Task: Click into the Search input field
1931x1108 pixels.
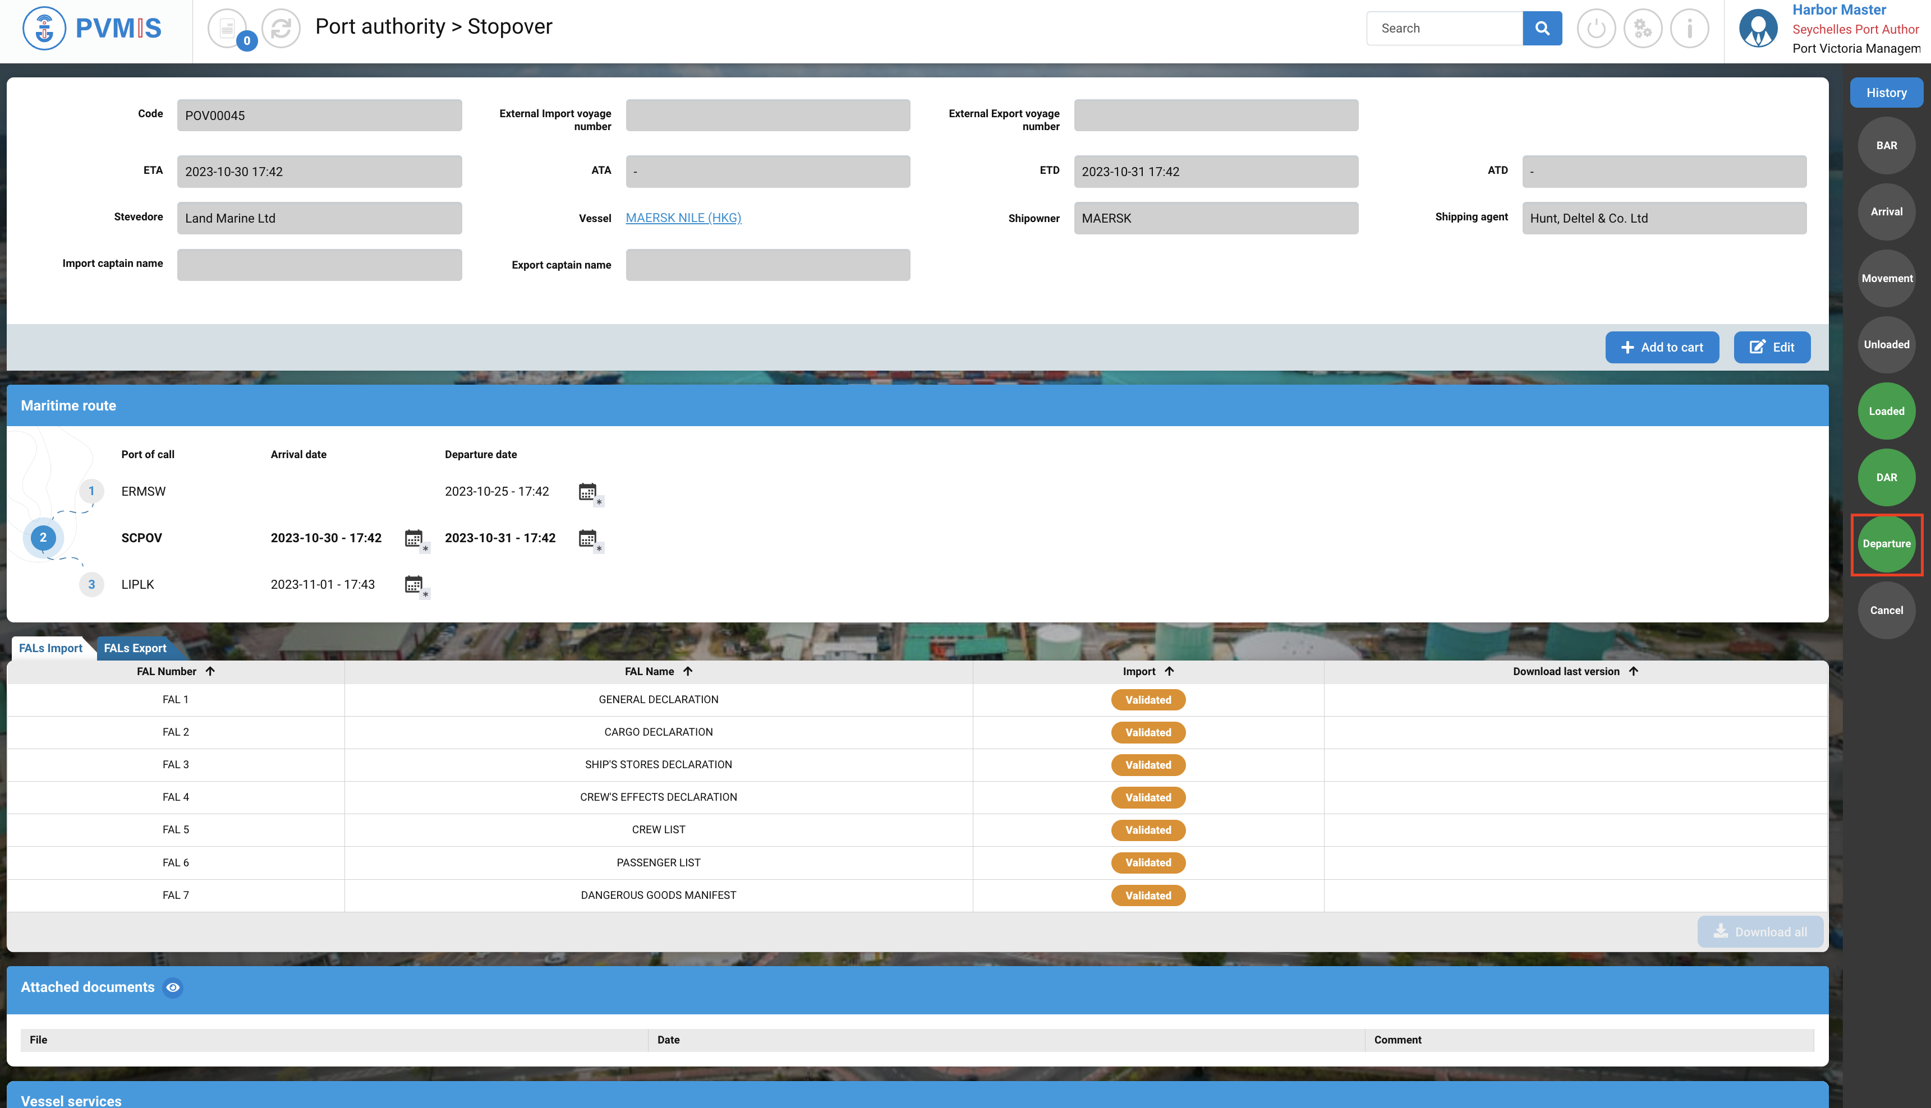Action: pyautogui.click(x=1444, y=28)
